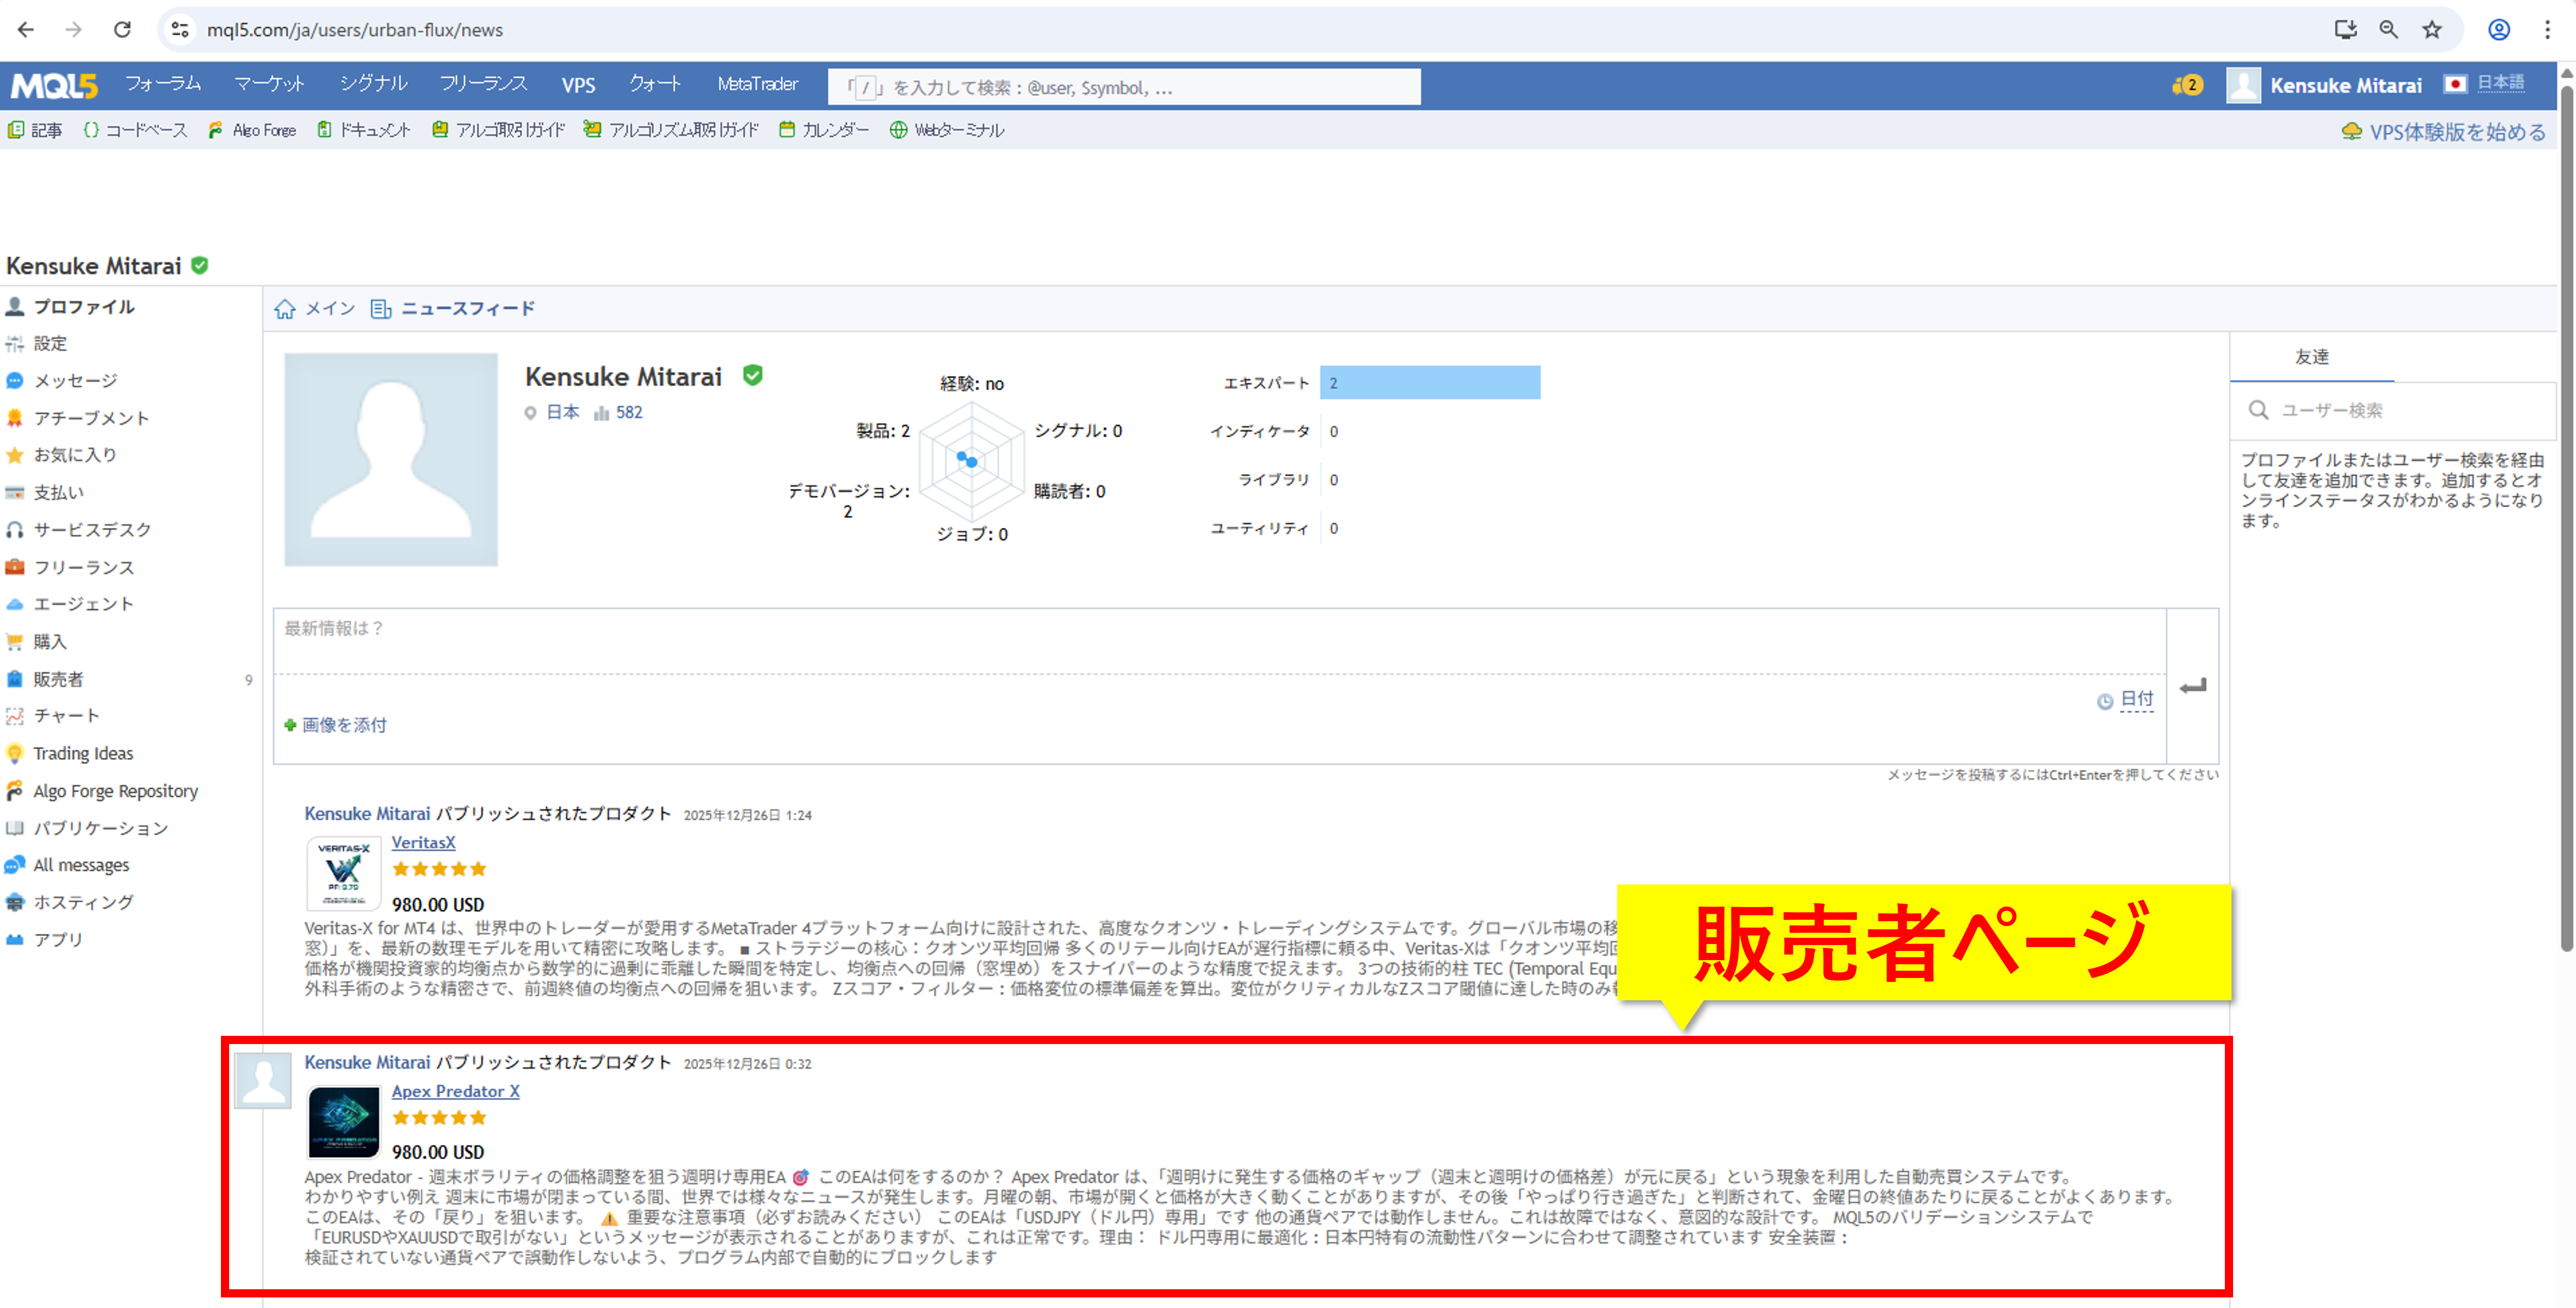Open the MQL5 logo home link
Screen dimensions: 2576x1308
click(54, 86)
